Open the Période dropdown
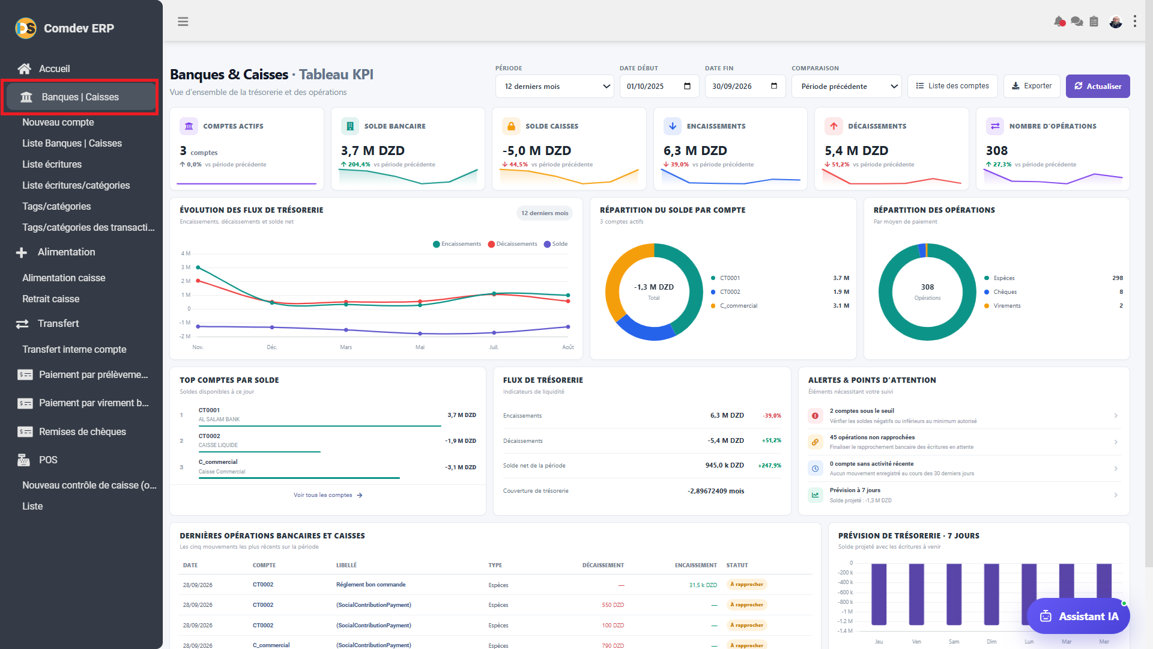This screenshot has height=649, width=1153. click(555, 87)
